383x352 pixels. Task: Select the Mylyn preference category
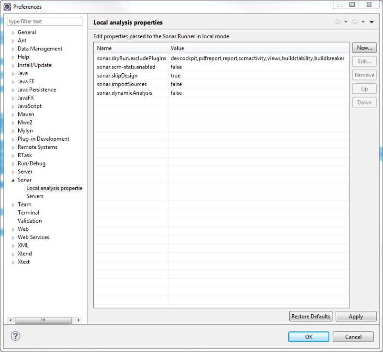click(x=26, y=130)
